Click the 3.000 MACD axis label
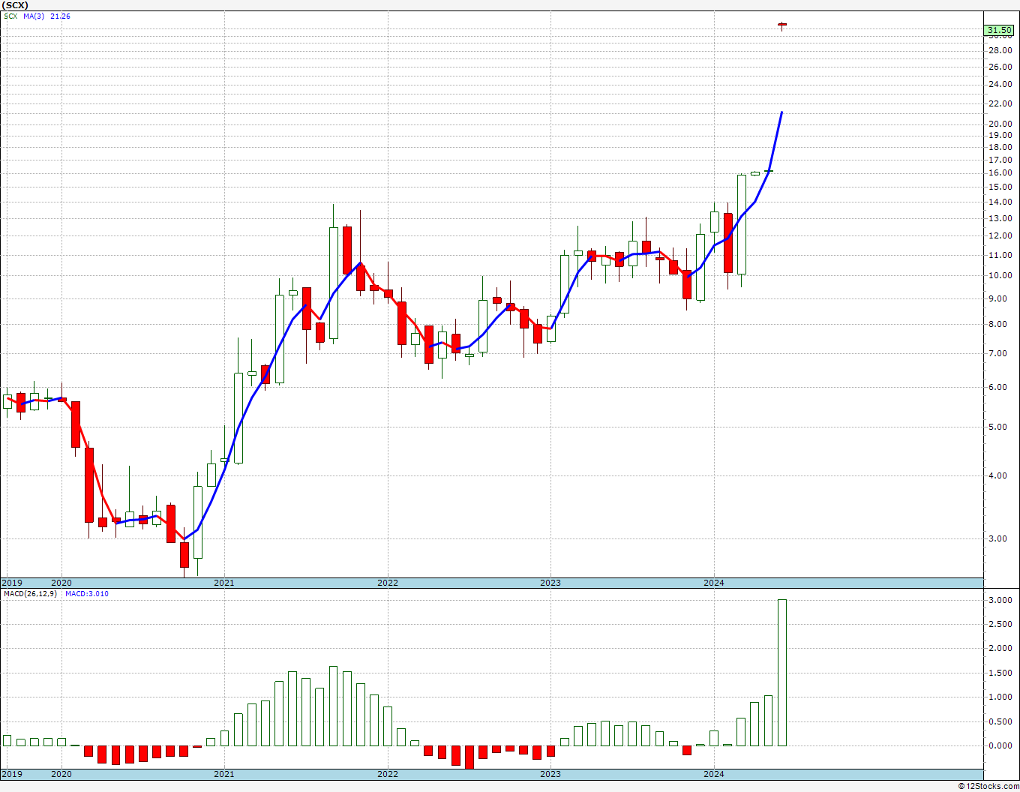This screenshot has width=1020, height=792. pos(1000,601)
